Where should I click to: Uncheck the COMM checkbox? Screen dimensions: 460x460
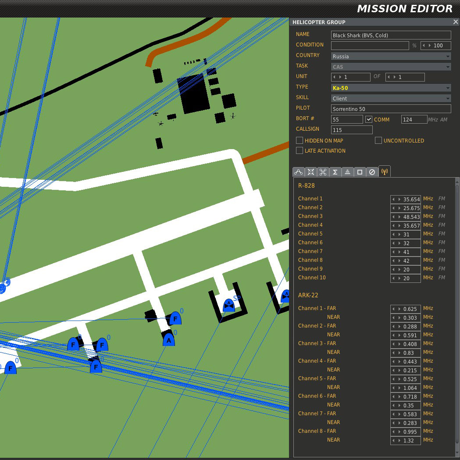tap(369, 119)
